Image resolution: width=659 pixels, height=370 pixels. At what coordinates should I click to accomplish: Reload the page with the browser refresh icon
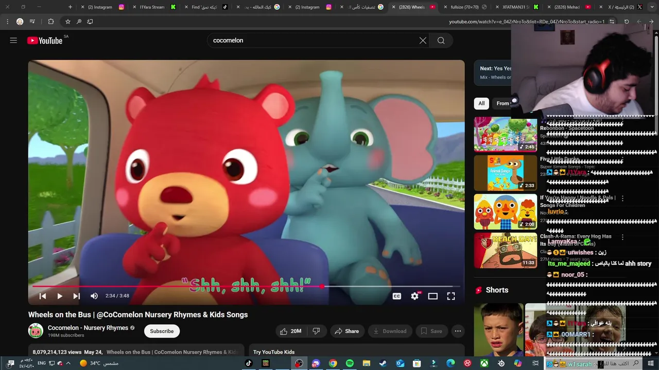click(627, 22)
